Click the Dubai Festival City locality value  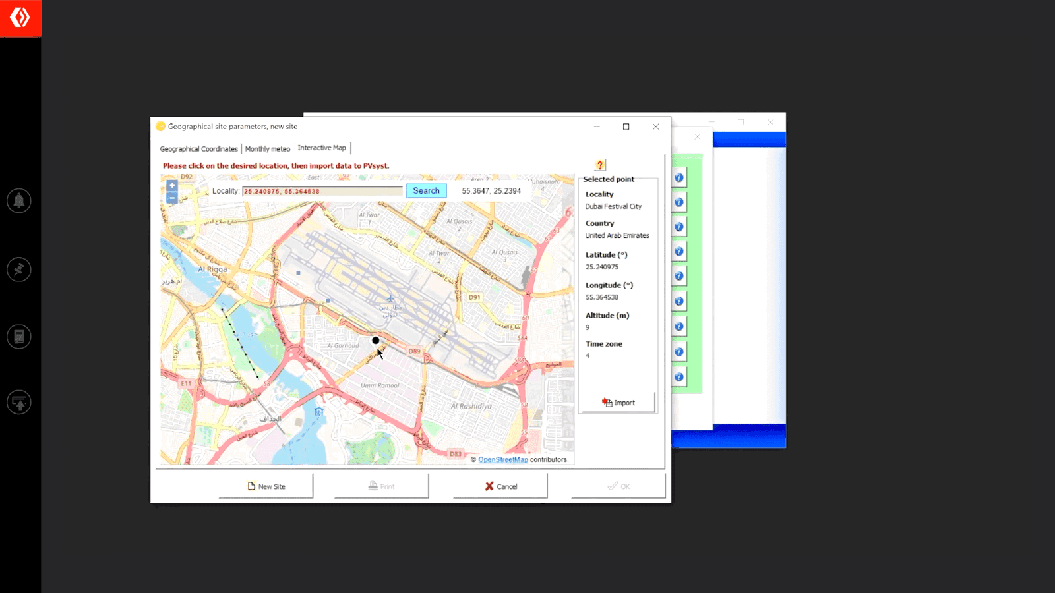613,206
